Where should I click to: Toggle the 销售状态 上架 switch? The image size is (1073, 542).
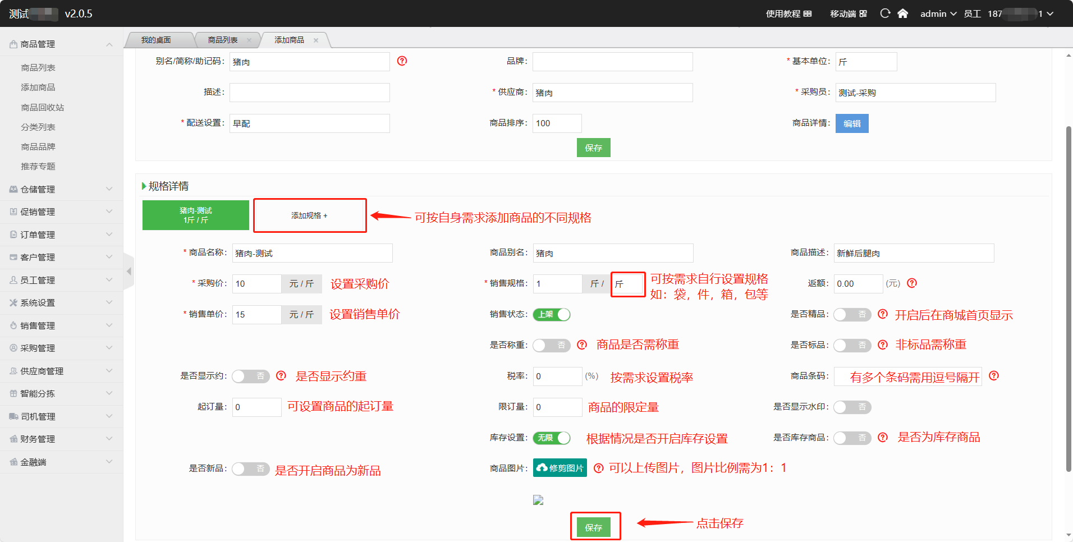point(552,315)
